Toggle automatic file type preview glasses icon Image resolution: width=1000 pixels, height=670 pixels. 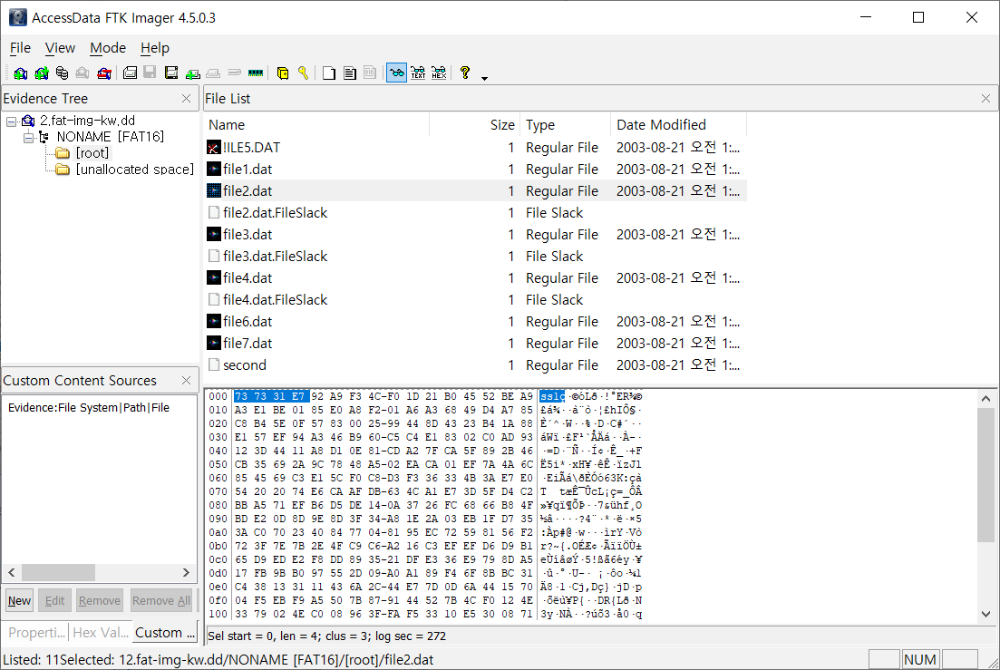click(397, 73)
